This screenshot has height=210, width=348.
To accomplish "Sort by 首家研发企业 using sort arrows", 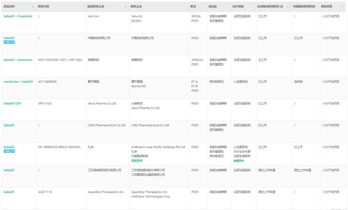I will (x=125, y=7).
